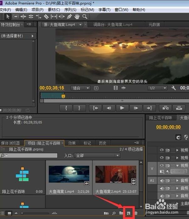Switch project panel to list view

pos(2,213)
